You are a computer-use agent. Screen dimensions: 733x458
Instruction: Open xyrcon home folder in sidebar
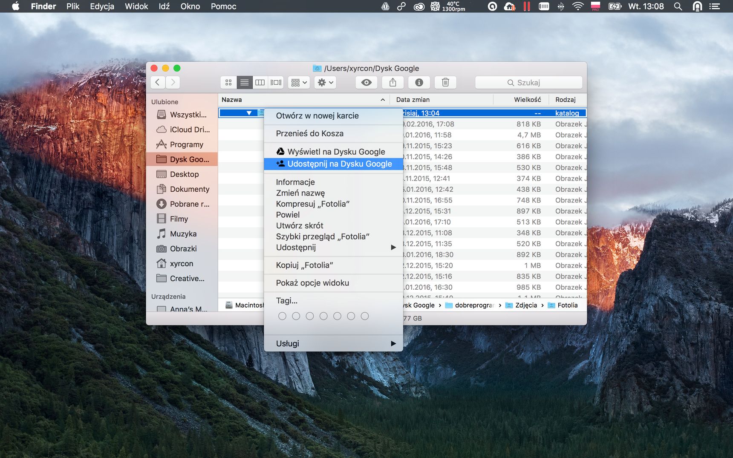point(182,264)
